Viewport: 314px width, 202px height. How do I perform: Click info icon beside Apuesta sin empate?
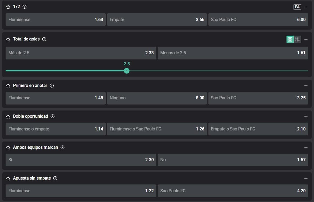pos(55,178)
